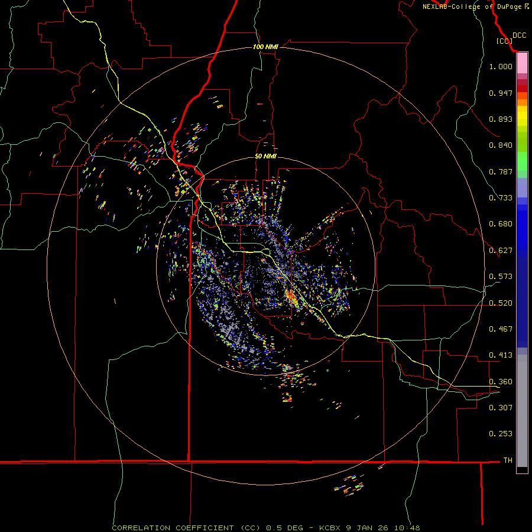Select the 0.733 legend value
The width and height of the screenshot is (532, 532).
click(501, 198)
